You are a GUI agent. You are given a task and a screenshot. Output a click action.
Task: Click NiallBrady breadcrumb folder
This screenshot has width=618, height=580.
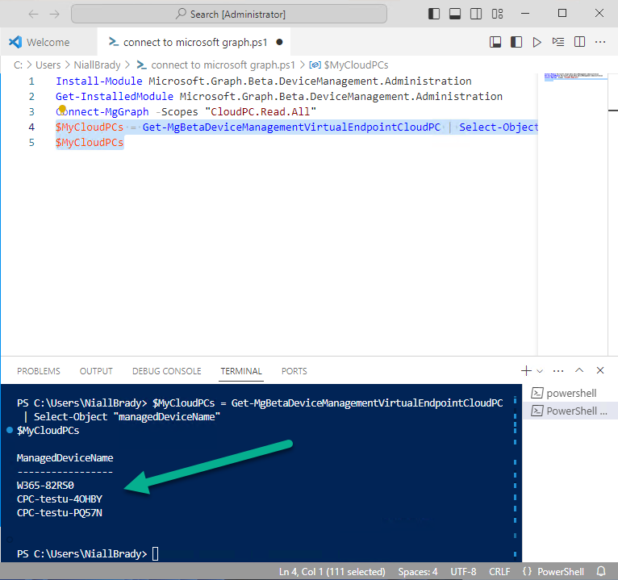tap(97, 65)
